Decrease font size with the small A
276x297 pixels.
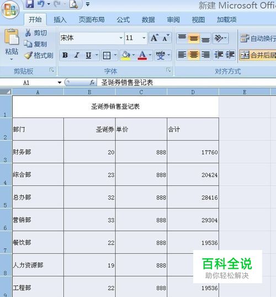click(x=166, y=38)
